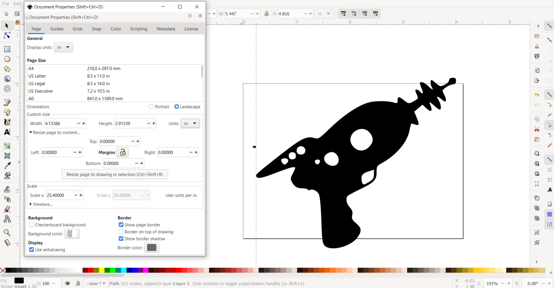Unlock the Margins lock button

point(122,152)
